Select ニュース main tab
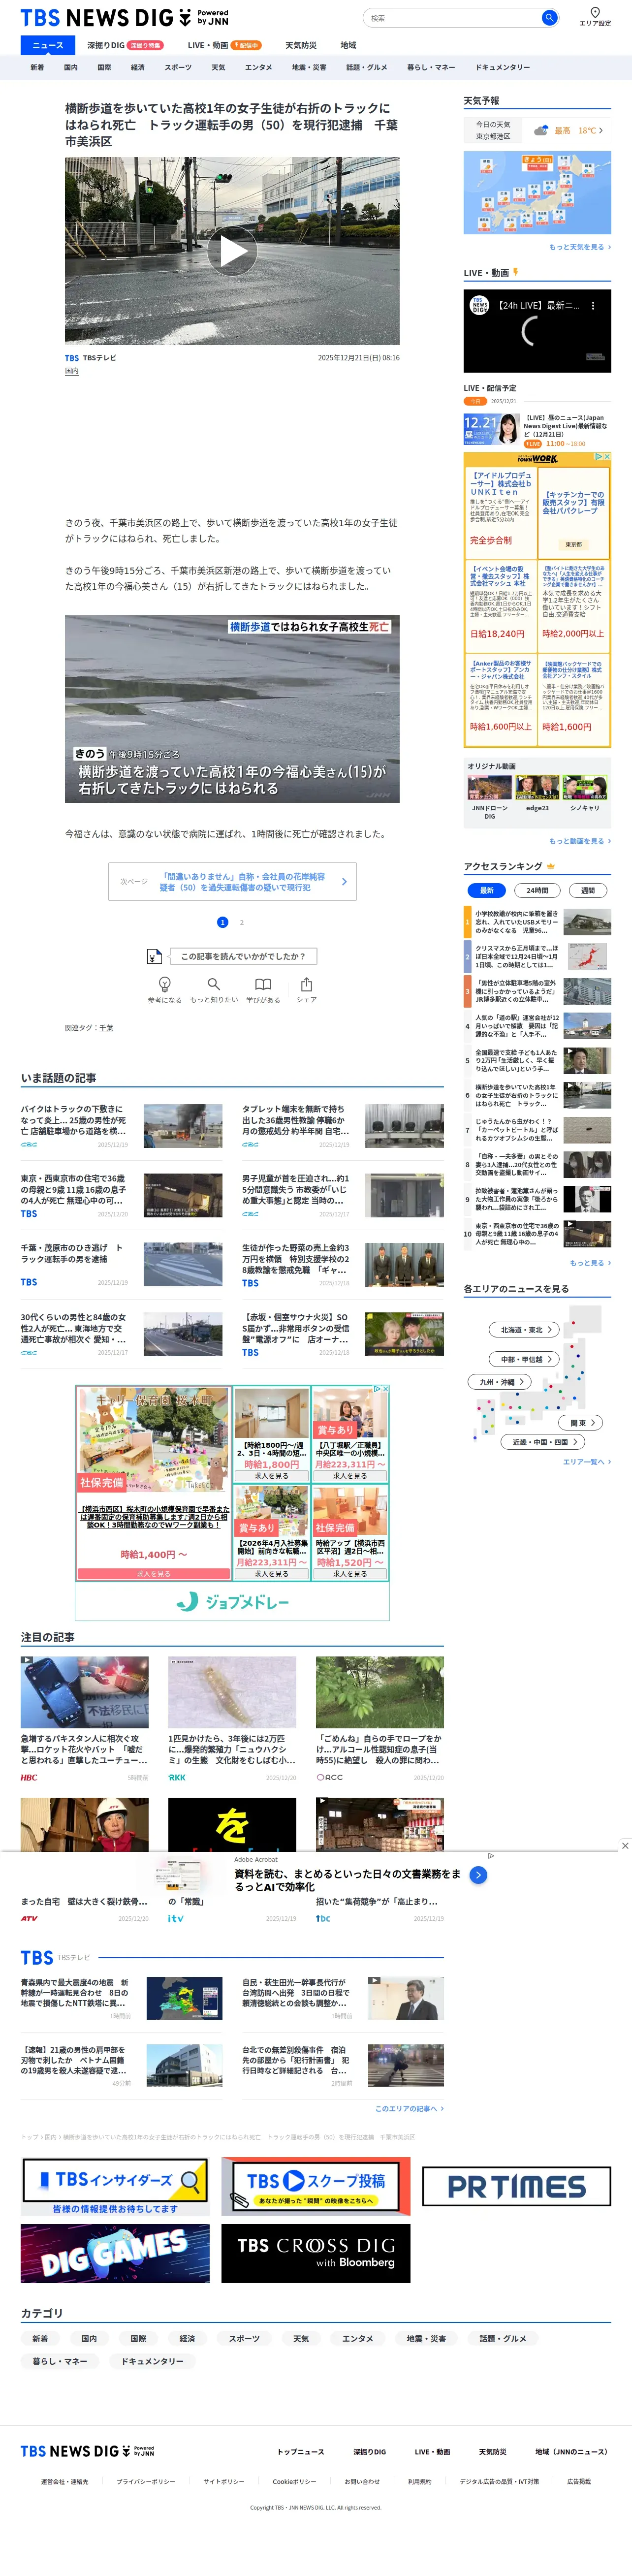The height and width of the screenshot is (2576, 632). (48, 45)
